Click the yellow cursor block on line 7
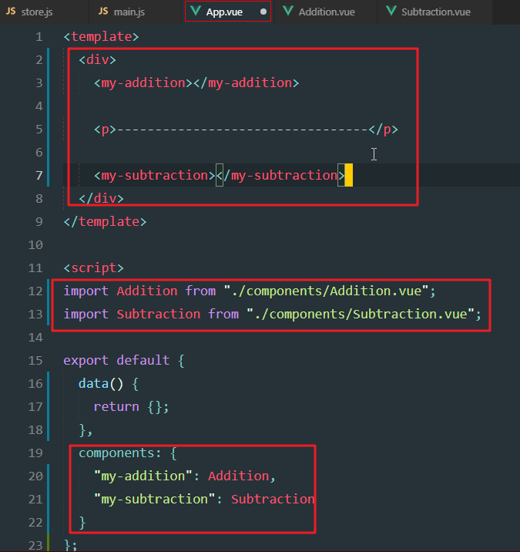Image resolution: width=520 pixels, height=552 pixels. [348, 175]
